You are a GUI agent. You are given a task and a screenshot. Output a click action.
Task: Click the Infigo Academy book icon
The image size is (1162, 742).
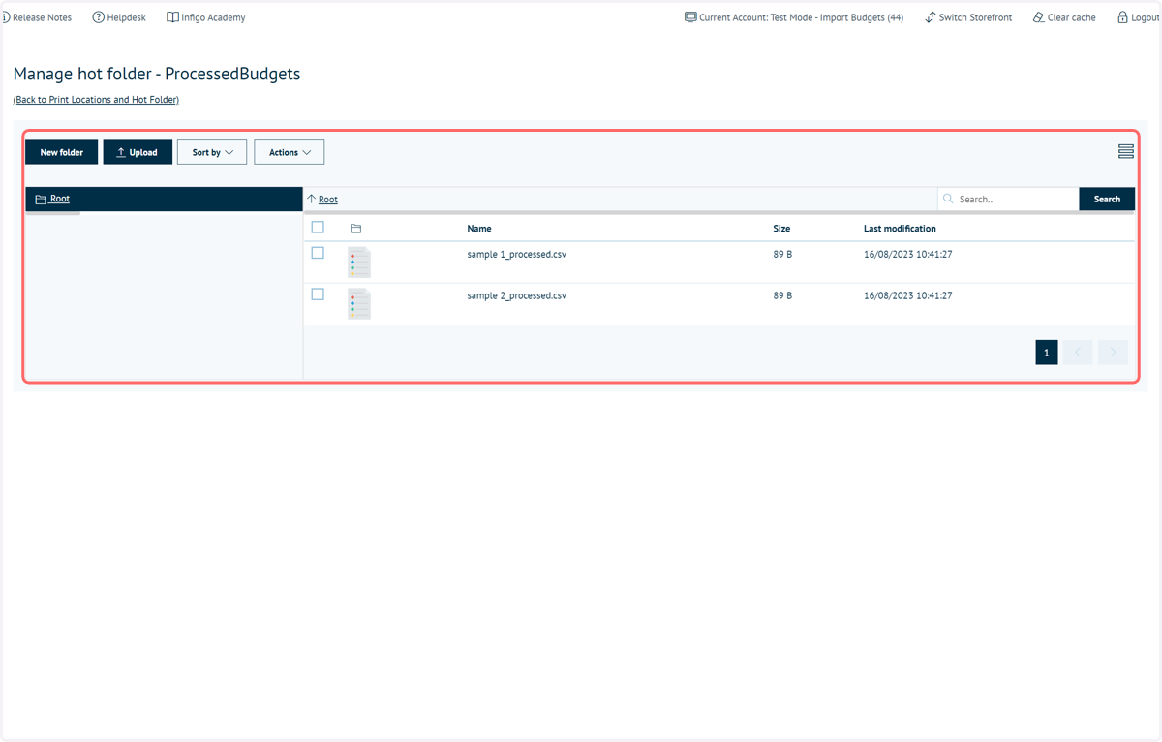172,17
